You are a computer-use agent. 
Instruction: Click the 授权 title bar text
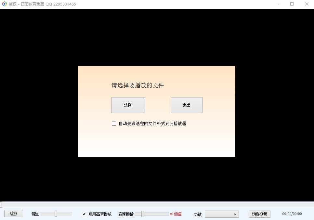click(x=12, y=4)
